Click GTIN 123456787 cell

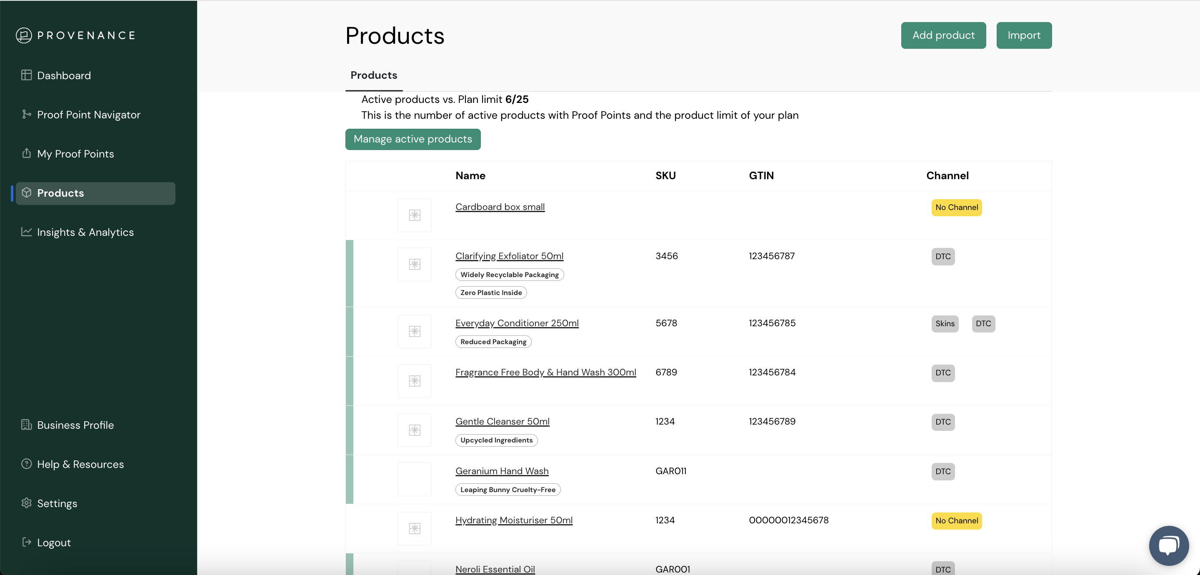coord(772,256)
